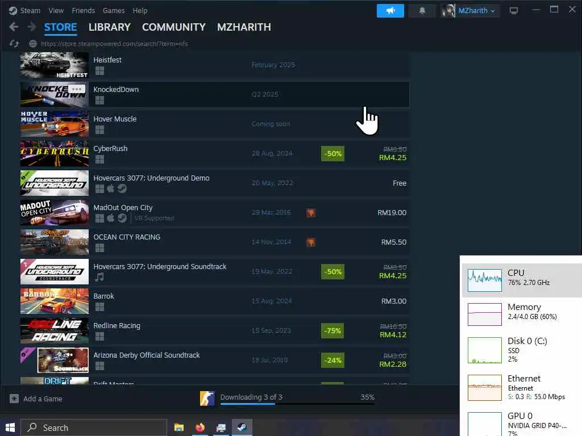Go forward using the forward arrow
582x436 pixels.
[x=32, y=27]
